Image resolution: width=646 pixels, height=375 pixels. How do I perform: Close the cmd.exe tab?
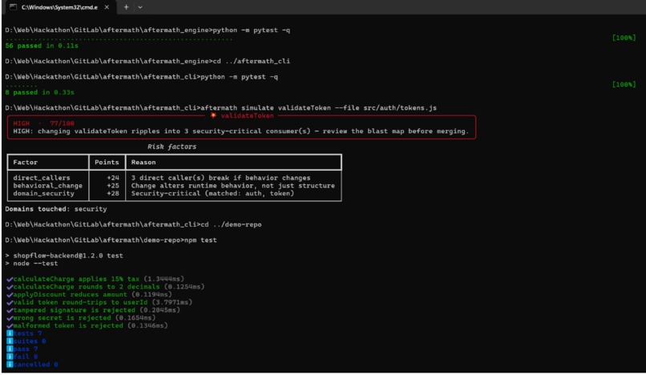click(x=107, y=7)
